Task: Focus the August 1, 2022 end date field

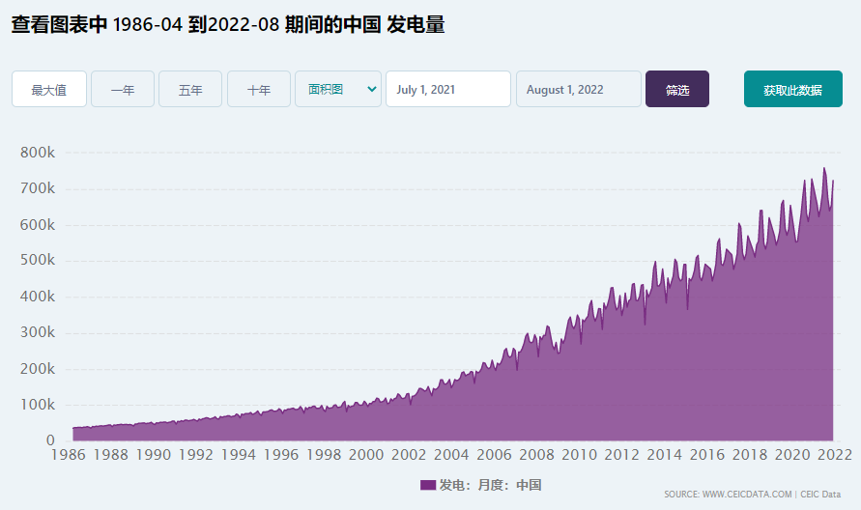Action: coord(578,90)
